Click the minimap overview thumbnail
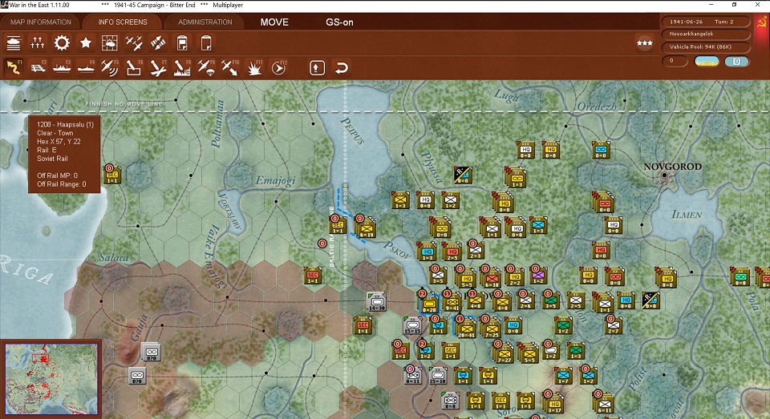 coord(51,378)
